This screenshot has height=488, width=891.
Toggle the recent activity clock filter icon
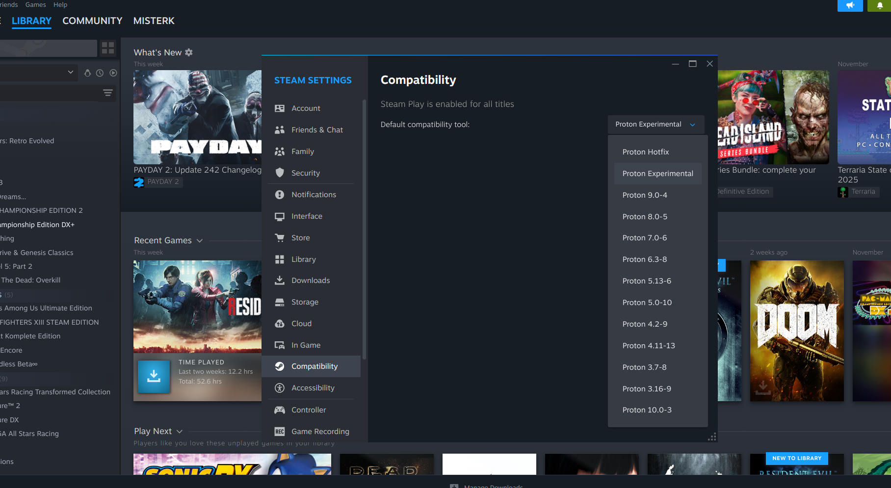click(100, 73)
